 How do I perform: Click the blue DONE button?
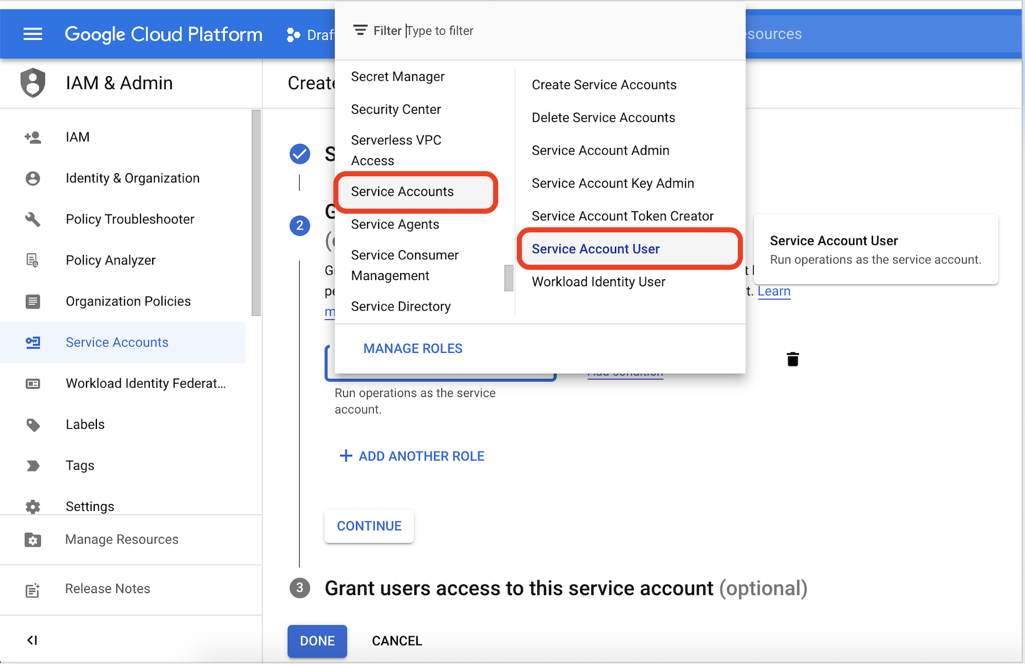(317, 641)
